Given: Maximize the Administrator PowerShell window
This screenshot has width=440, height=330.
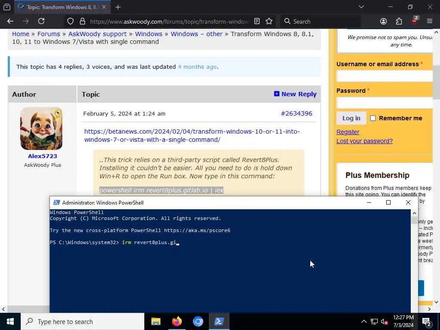Looking at the screenshot, I should [388, 202].
